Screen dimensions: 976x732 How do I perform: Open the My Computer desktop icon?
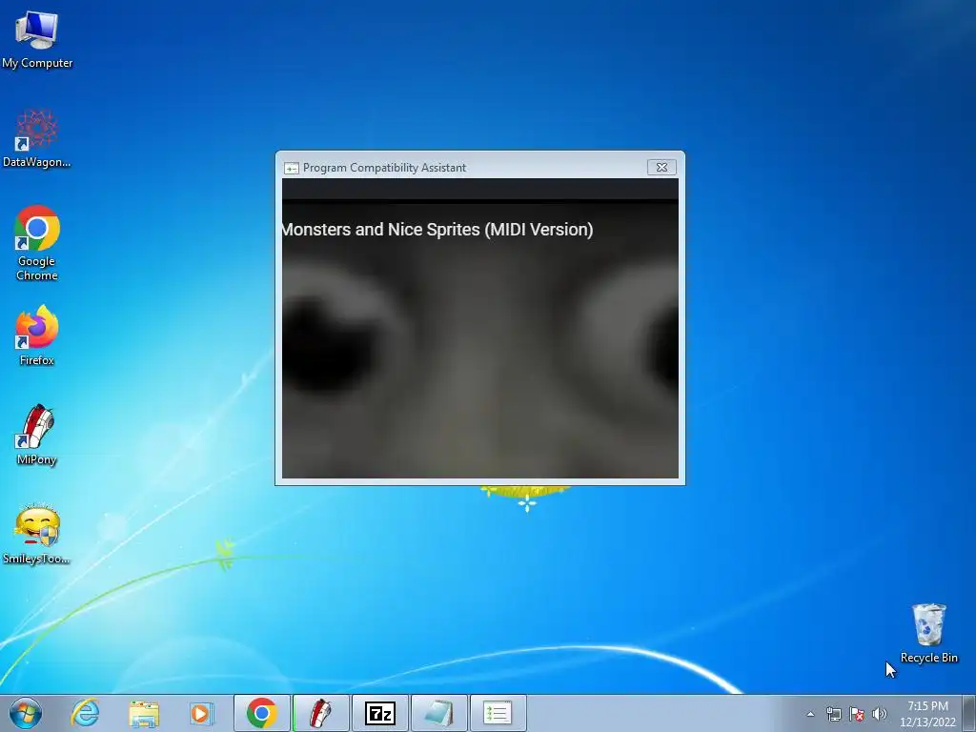37,39
